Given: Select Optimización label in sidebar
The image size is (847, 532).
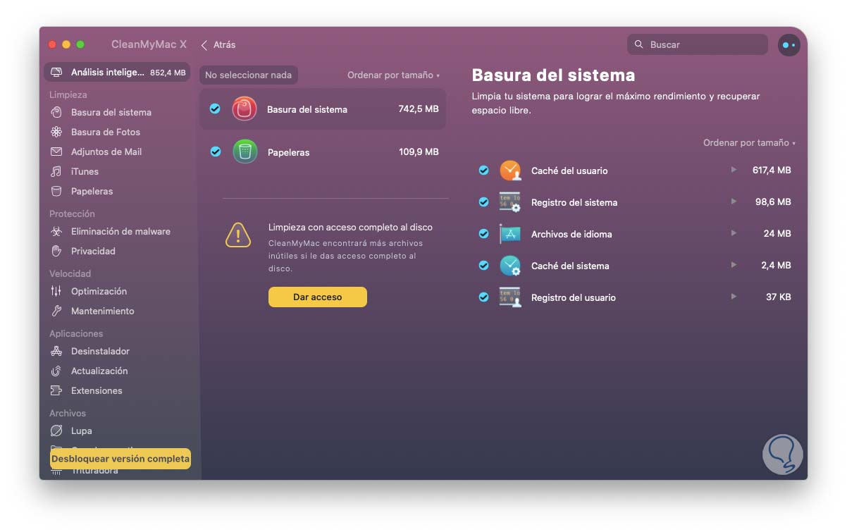Looking at the screenshot, I should (x=99, y=291).
